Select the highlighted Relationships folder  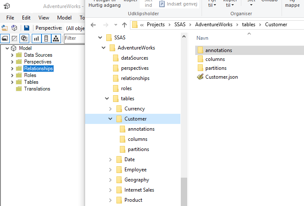click(x=39, y=69)
